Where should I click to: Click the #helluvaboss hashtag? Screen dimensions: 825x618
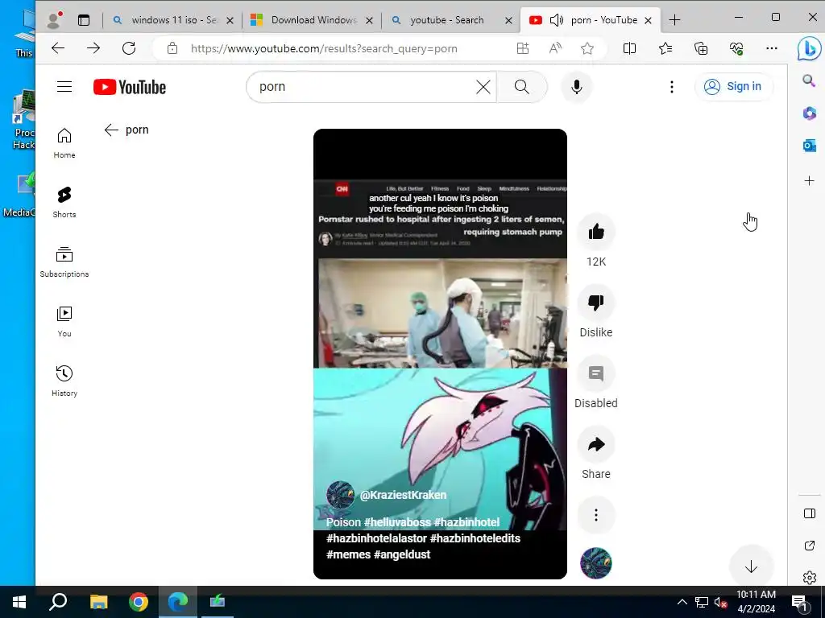tap(397, 522)
